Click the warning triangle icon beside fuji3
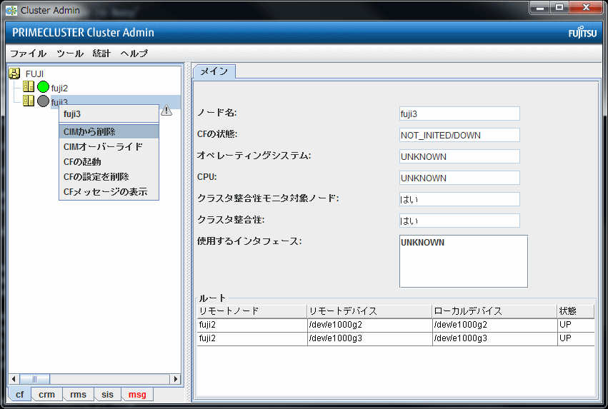 click(x=166, y=110)
